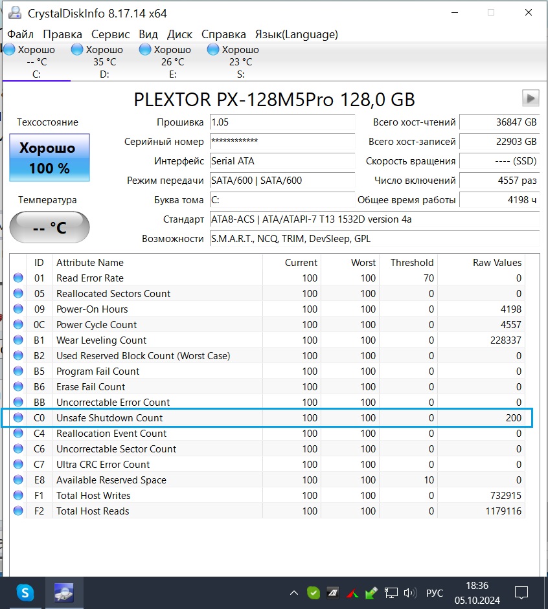The image size is (548, 609).
Task: Click the status dot for Total Host Reads
Action: [18, 511]
